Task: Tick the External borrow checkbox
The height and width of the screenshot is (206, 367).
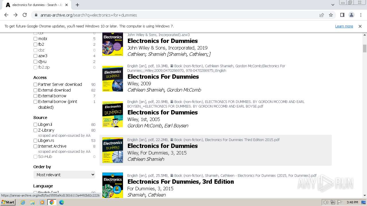Action: pos(35,96)
